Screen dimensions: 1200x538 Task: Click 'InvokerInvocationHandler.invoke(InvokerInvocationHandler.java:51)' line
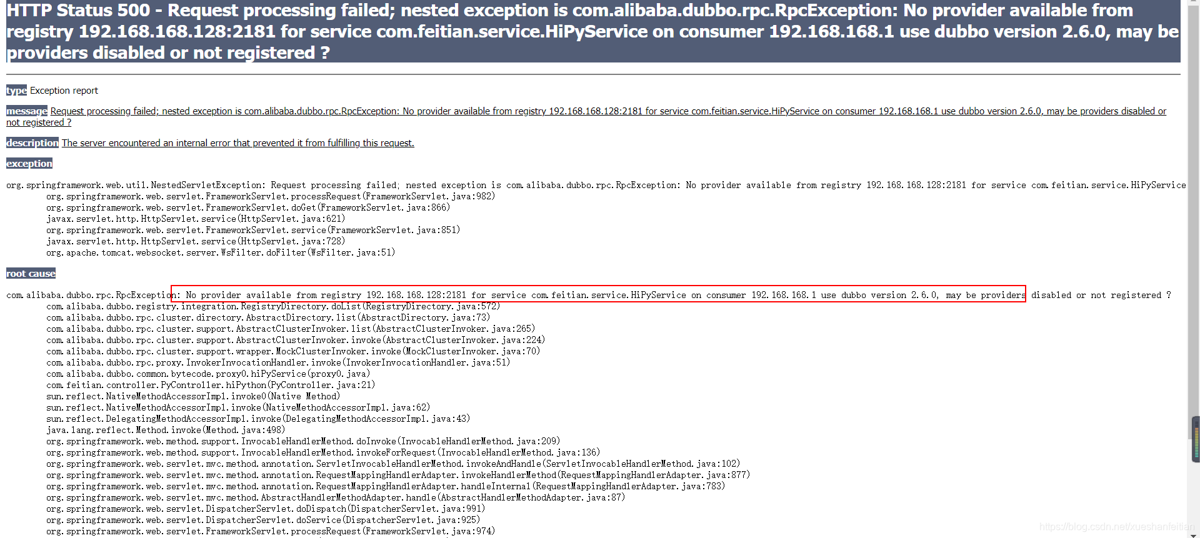tap(278, 362)
